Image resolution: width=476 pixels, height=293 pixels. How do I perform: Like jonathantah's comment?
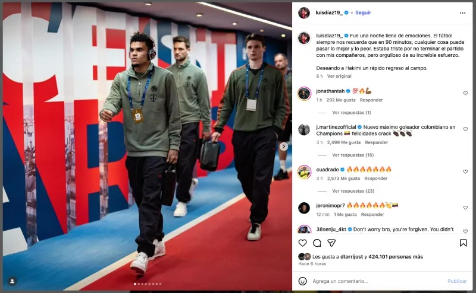coord(465,93)
